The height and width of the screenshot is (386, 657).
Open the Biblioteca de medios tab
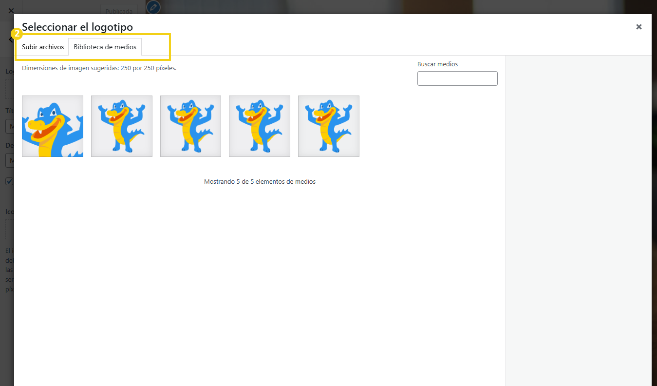coord(105,47)
